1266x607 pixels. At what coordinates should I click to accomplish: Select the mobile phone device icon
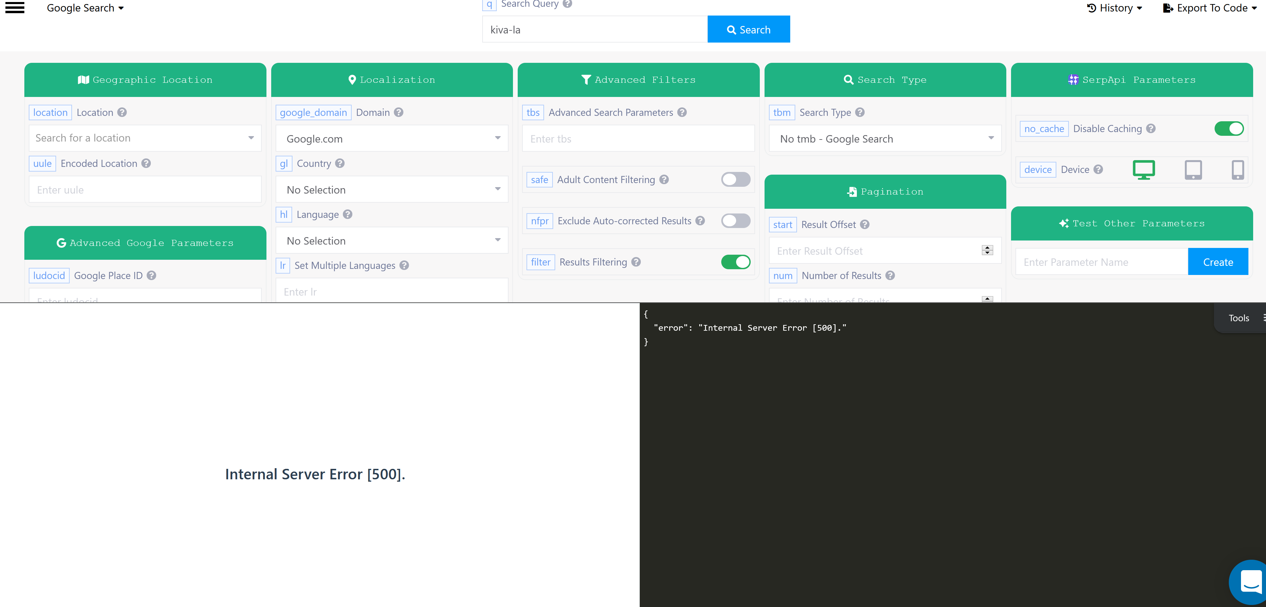[x=1238, y=170]
